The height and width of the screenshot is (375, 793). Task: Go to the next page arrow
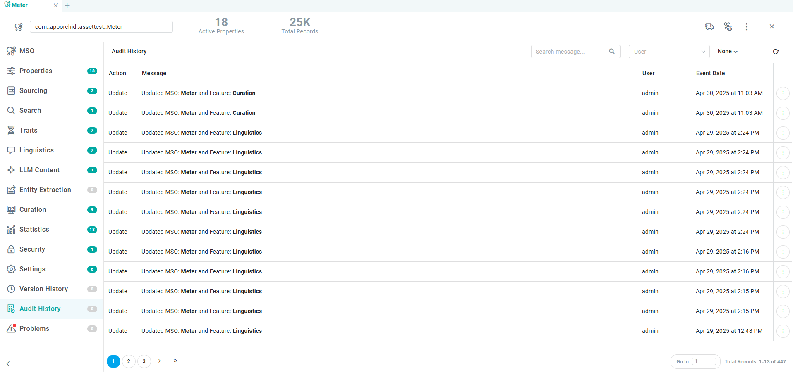(160, 361)
